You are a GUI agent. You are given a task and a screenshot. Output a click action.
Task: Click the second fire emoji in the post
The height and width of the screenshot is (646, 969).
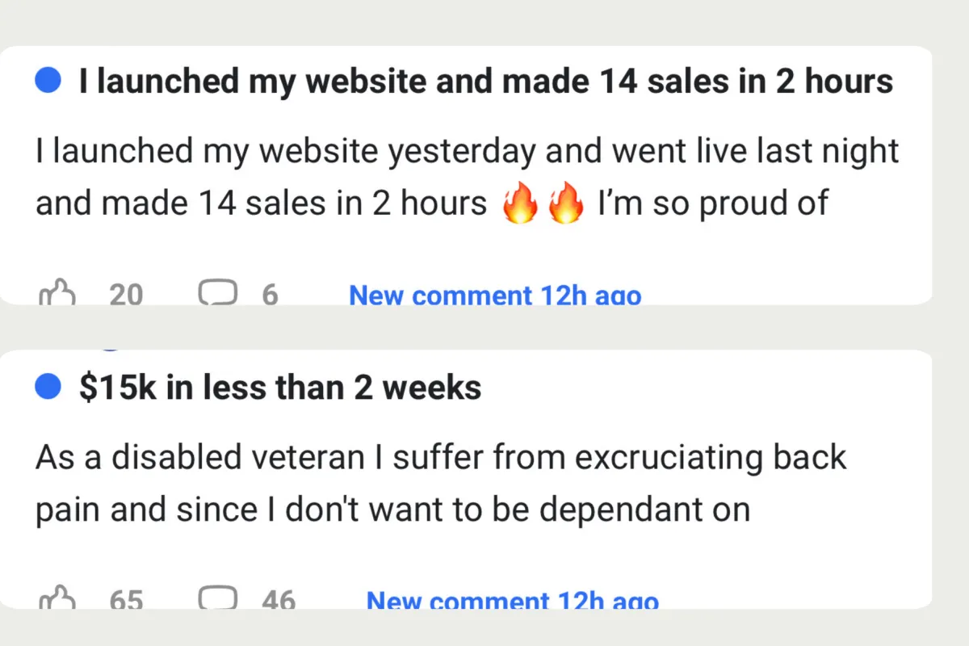point(565,204)
